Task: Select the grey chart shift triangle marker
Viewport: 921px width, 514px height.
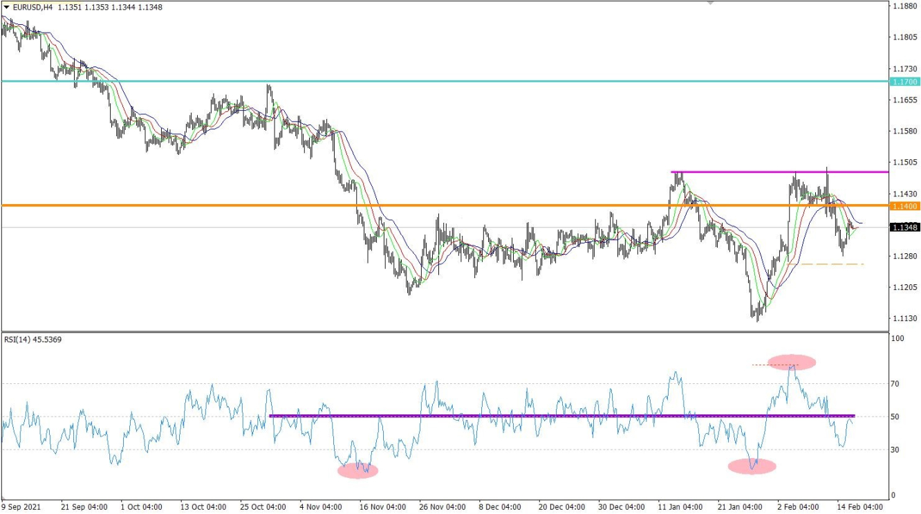Action: pos(709,3)
